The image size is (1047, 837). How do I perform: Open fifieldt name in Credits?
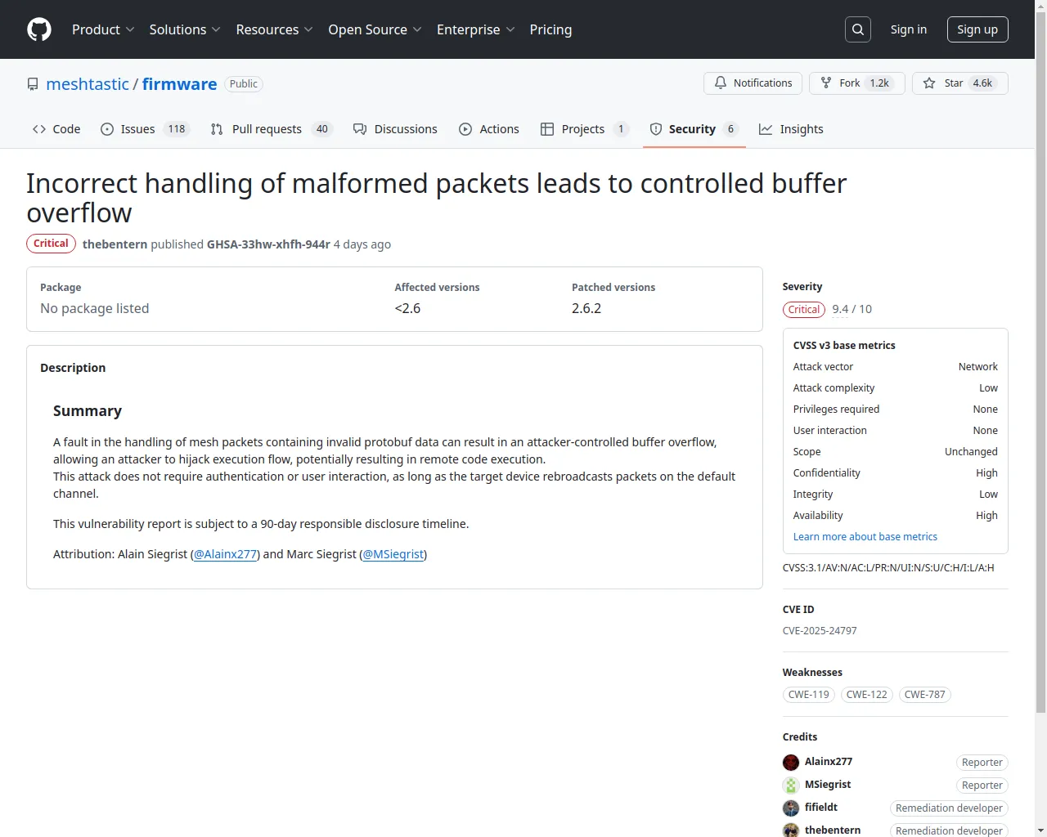(x=821, y=808)
